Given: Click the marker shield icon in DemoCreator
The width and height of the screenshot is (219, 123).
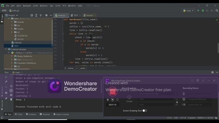Looking at the screenshot, I should pos(117,100).
